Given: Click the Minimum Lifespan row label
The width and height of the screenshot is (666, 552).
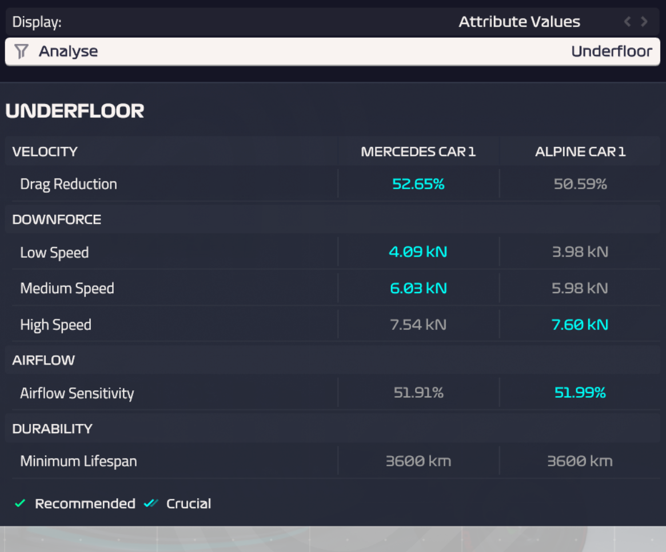Looking at the screenshot, I should click(78, 461).
